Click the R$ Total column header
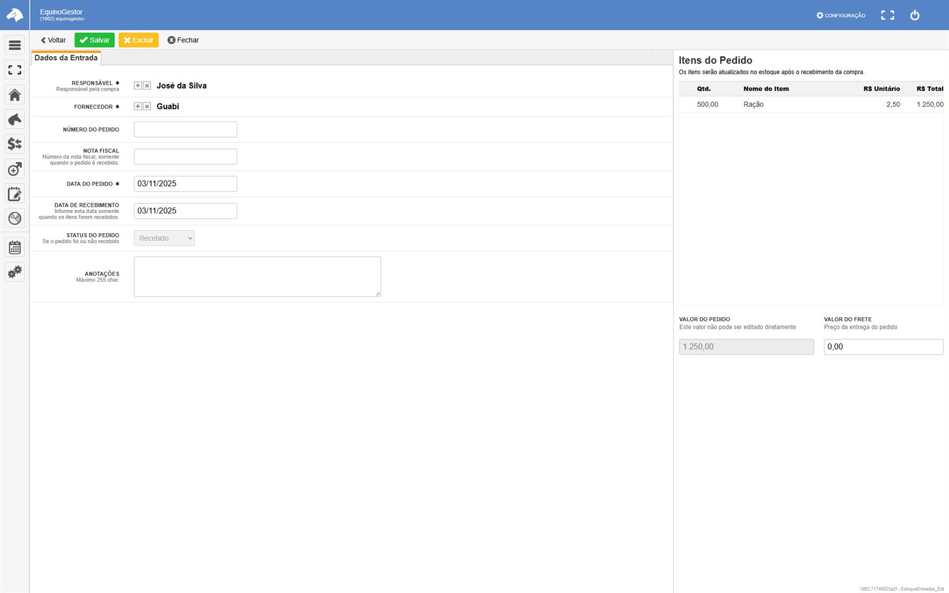This screenshot has height=593, width=949. (929, 89)
